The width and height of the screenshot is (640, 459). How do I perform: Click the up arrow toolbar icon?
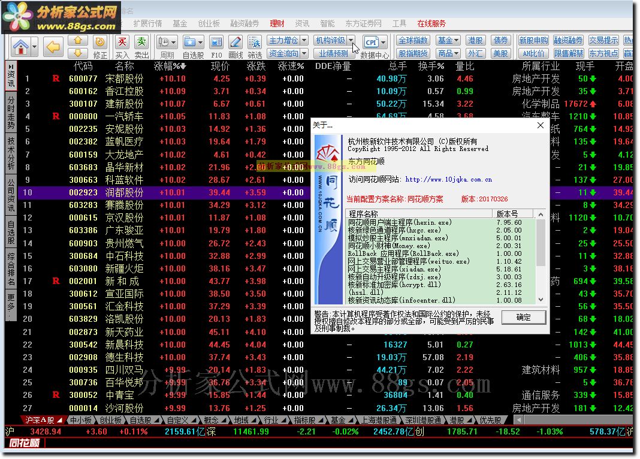78,40
